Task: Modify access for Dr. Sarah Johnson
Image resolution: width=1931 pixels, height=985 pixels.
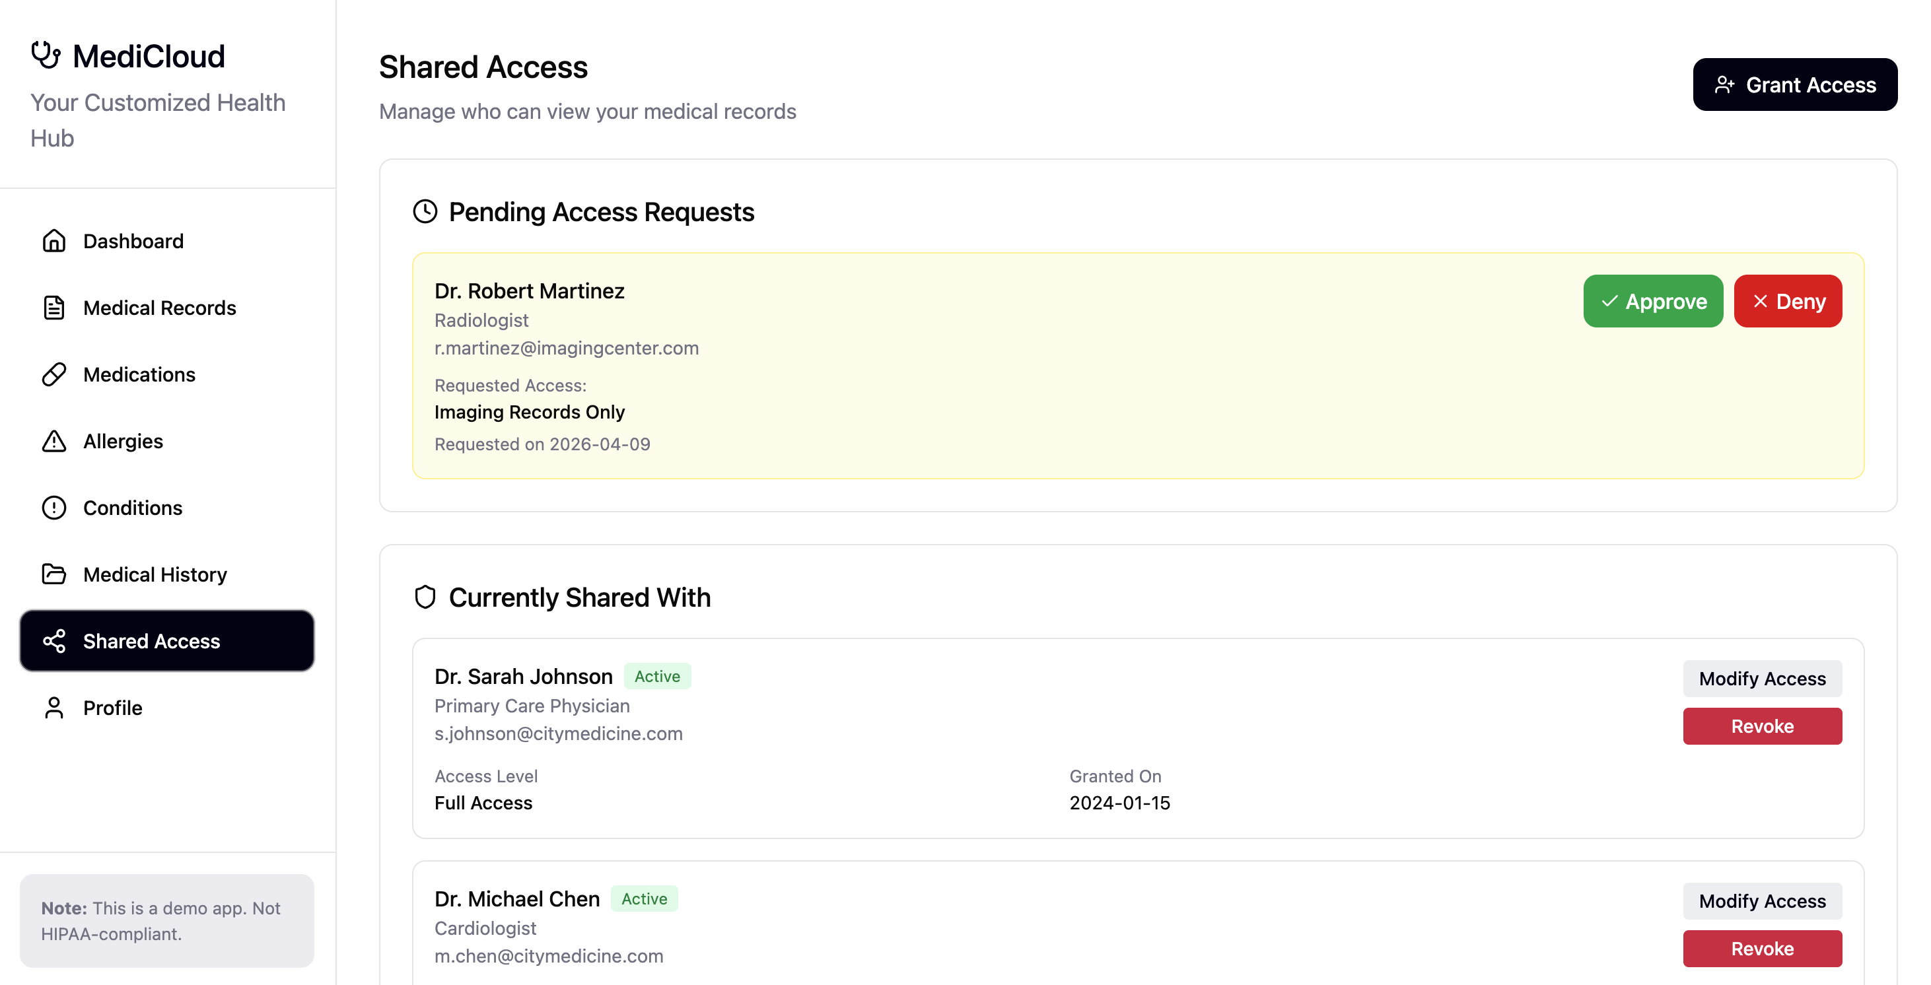Action: click(x=1761, y=679)
